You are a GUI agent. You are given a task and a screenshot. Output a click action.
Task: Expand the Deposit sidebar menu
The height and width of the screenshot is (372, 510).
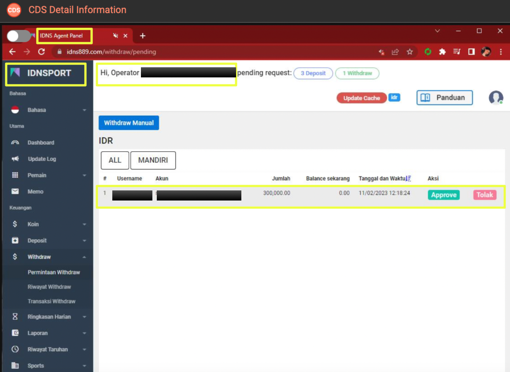(x=48, y=241)
